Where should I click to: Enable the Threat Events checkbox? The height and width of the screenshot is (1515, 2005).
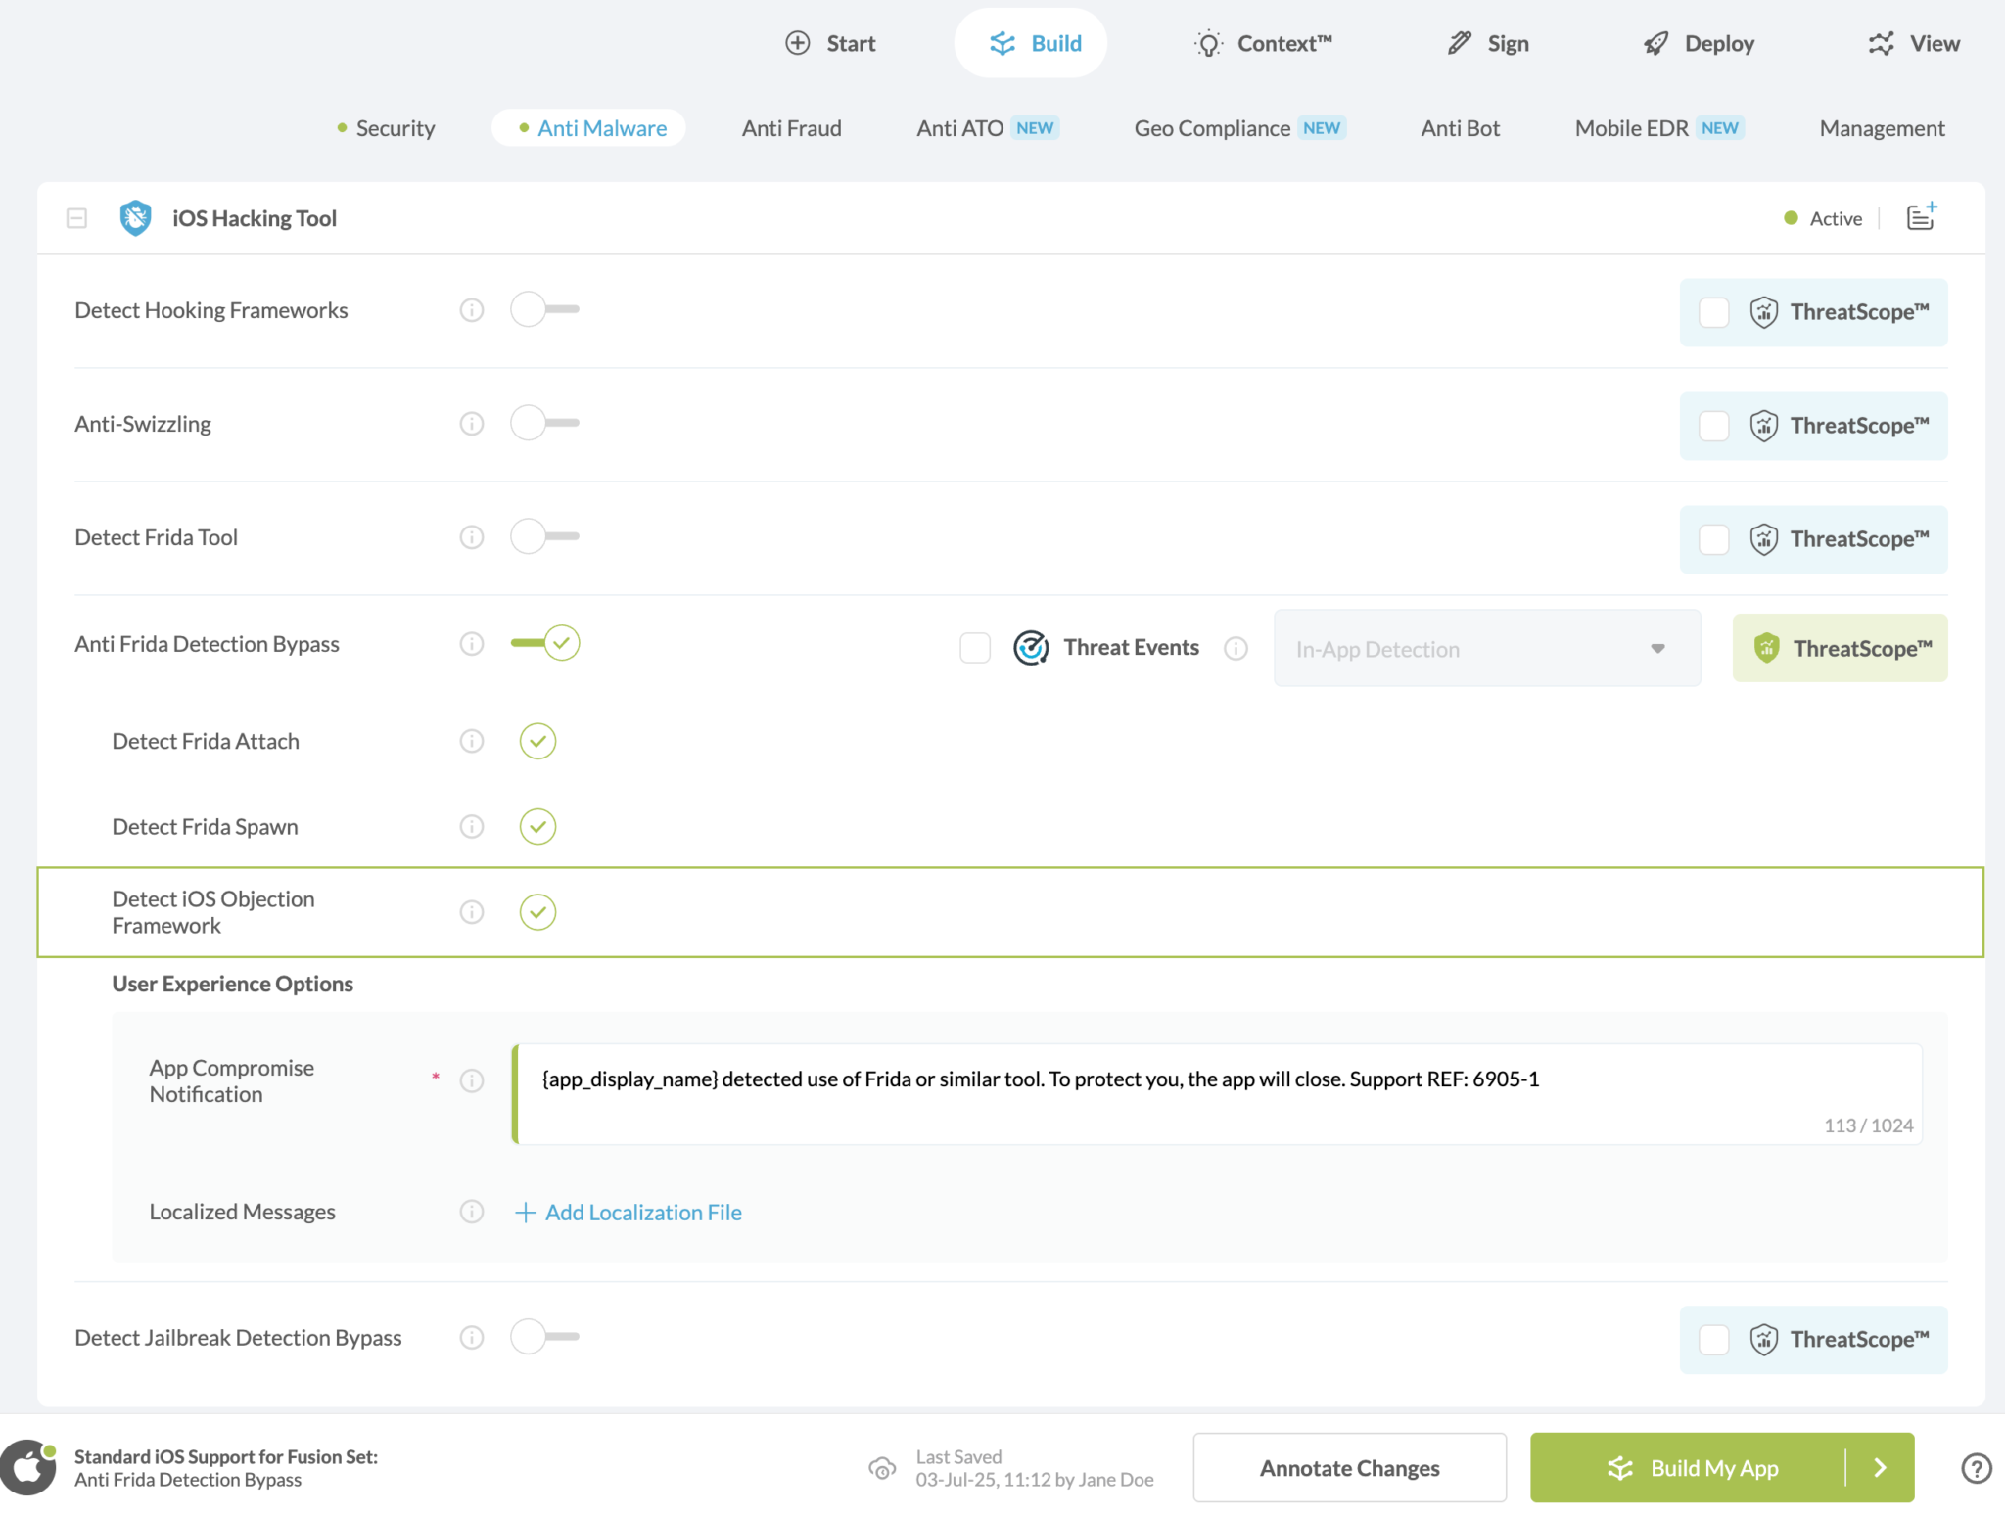click(x=974, y=647)
